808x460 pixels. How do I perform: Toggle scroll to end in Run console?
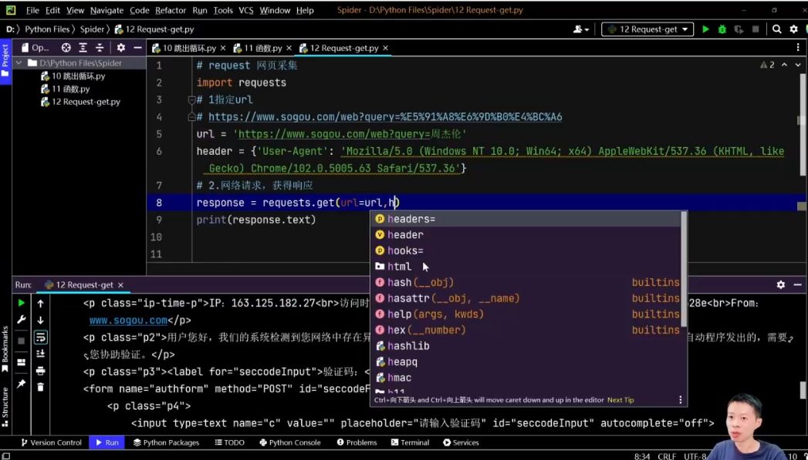40,354
